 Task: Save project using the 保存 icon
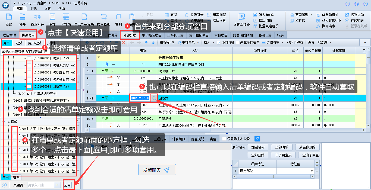pos(52,17)
